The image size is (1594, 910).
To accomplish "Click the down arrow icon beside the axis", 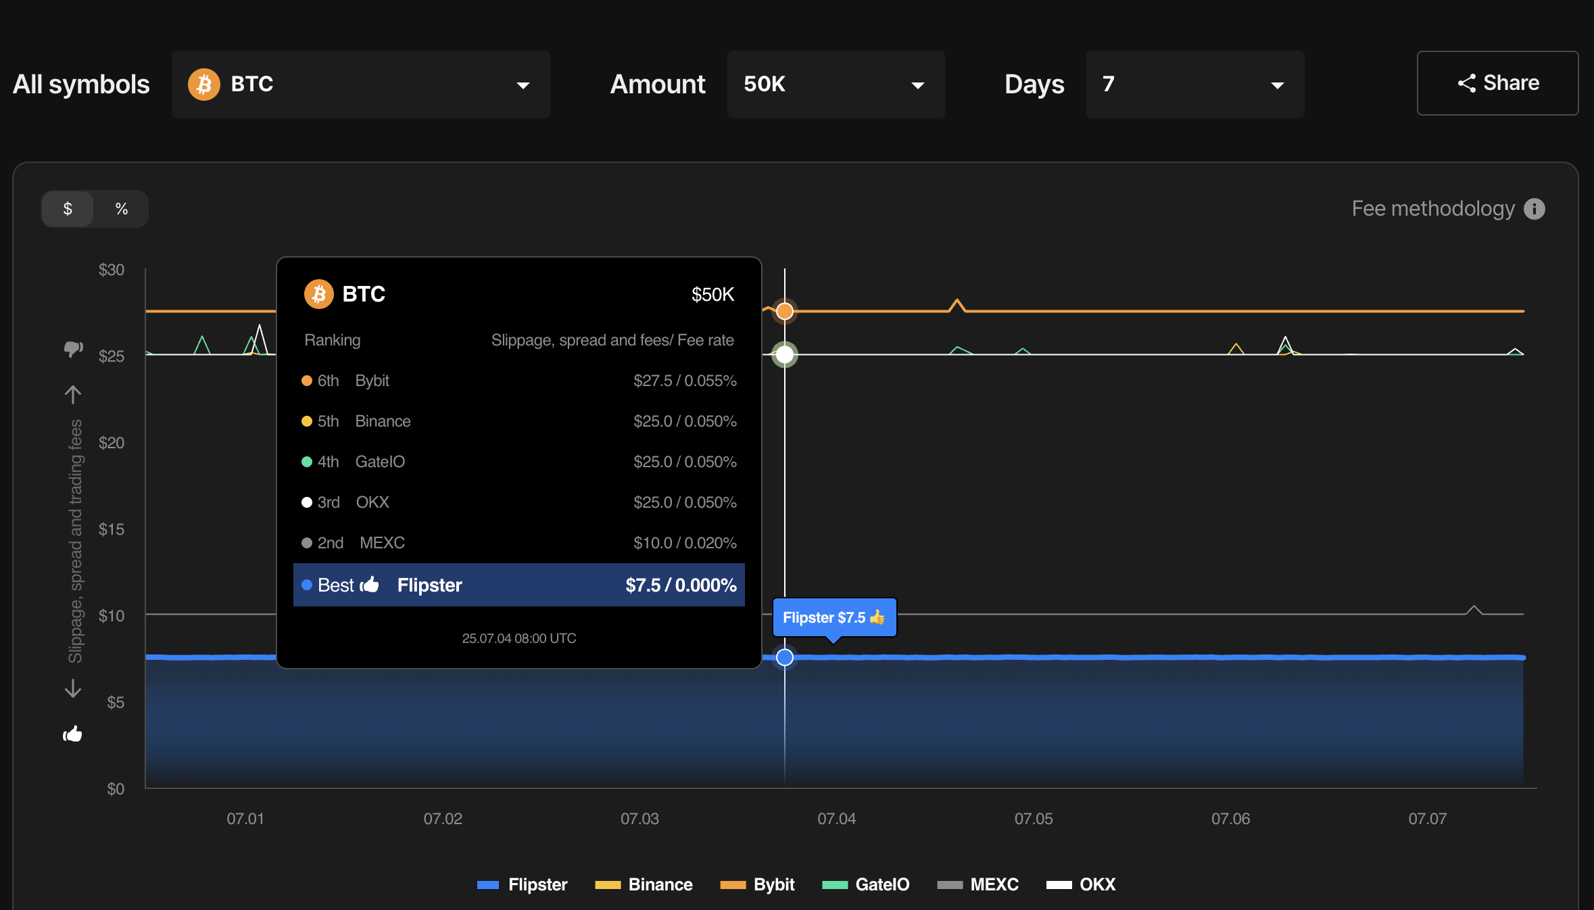I will pos(72,689).
